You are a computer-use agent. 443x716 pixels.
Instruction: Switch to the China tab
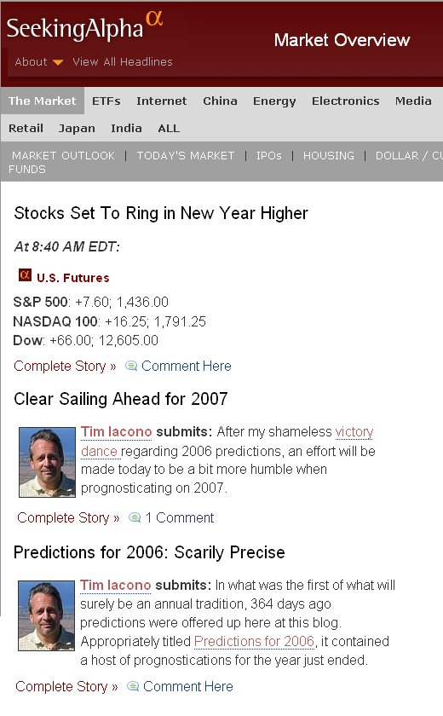click(x=220, y=101)
